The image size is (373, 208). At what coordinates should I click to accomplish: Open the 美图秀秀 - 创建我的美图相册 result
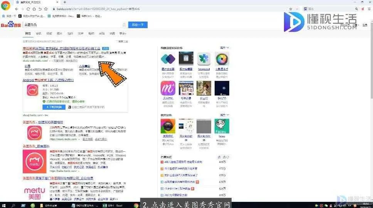click(x=43, y=122)
